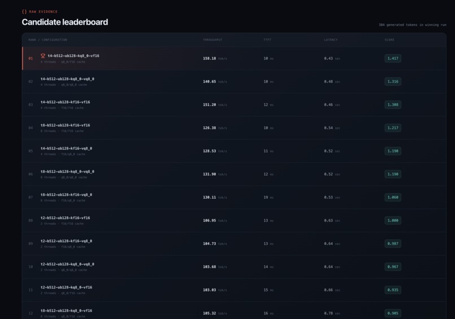Select configuration t2-b512-ub128-kf16-vq8_0
The height and width of the screenshot is (319, 455).
[x=67, y=241]
